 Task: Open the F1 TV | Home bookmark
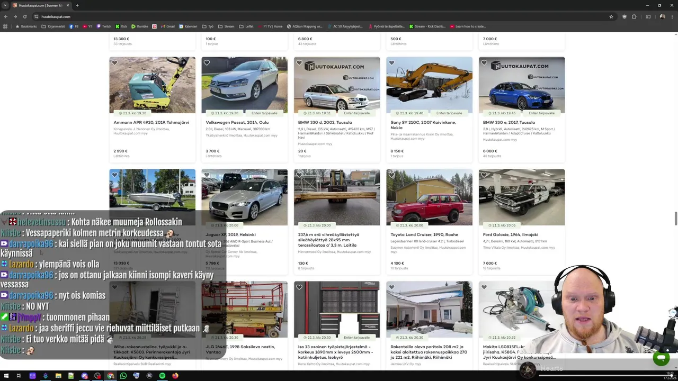pyautogui.click(x=270, y=26)
